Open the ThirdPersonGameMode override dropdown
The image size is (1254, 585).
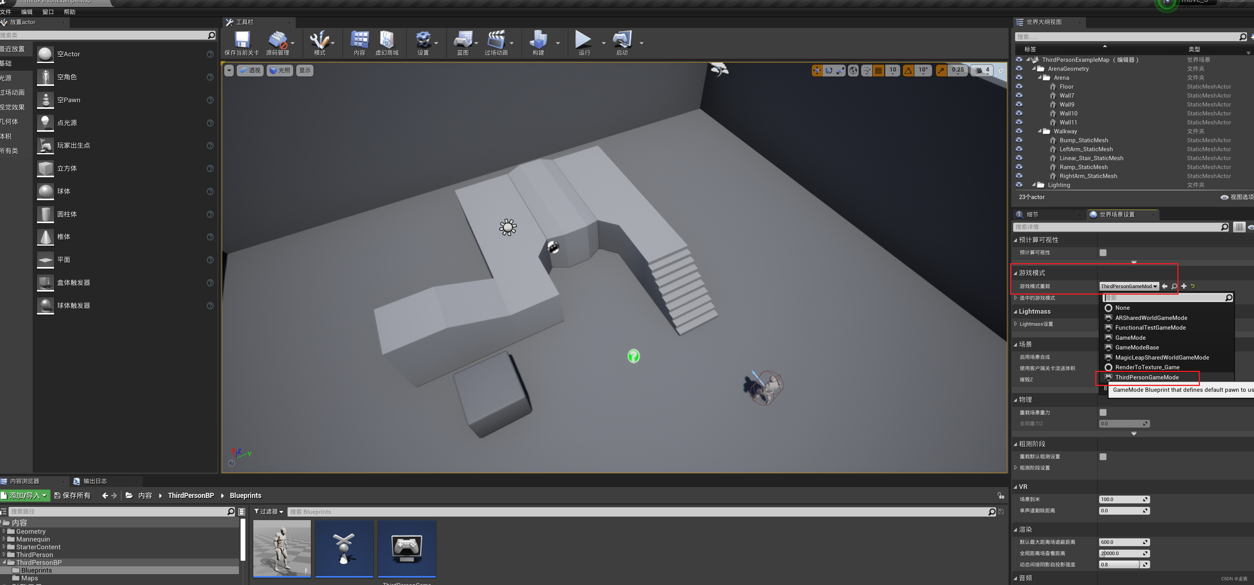coord(1128,286)
